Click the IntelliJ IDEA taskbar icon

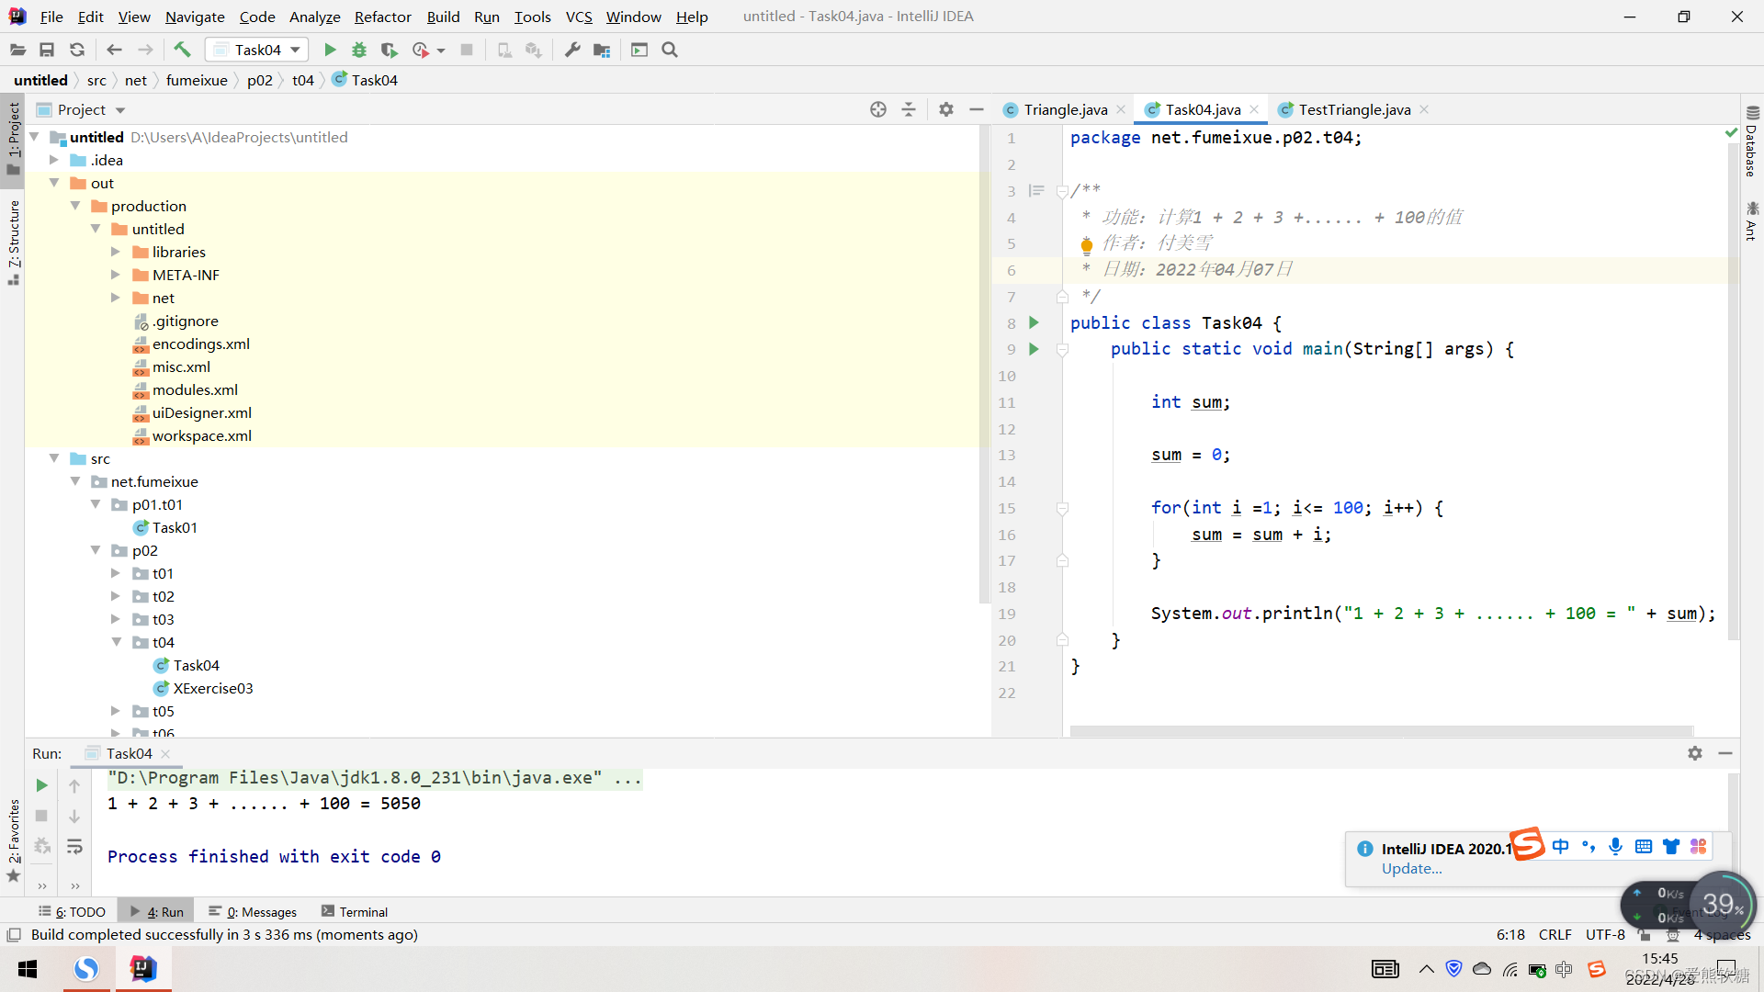143,969
